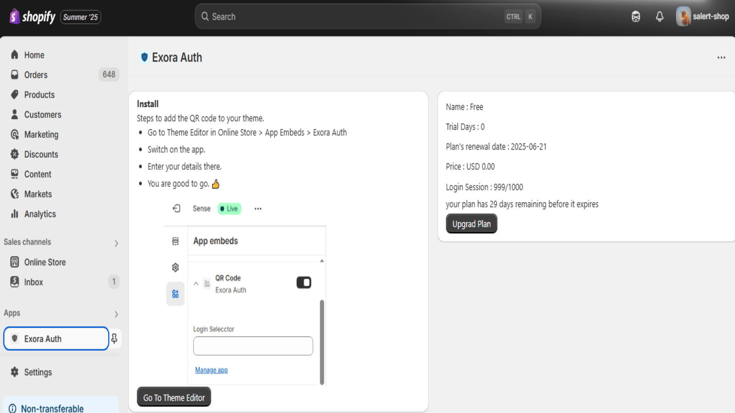The width and height of the screenshot is (735, 413).
Task: Expand the Apps section
Action: coord(116,314)
